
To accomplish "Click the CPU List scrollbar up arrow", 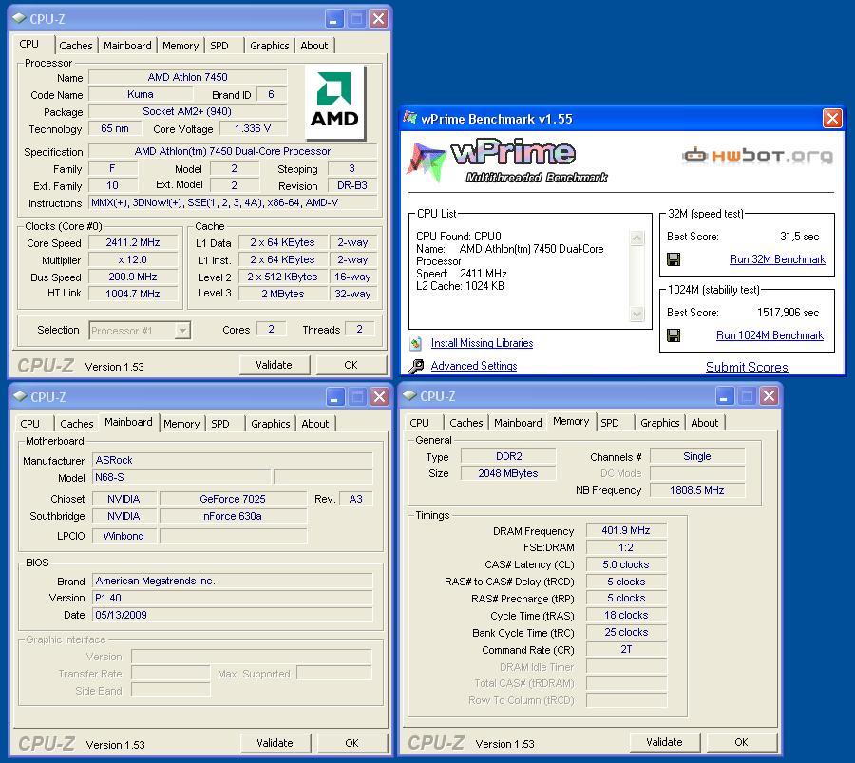I will click(x=636, y=238).
